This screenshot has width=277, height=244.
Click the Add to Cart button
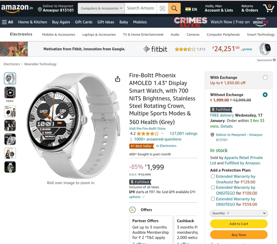coord(239,224)
